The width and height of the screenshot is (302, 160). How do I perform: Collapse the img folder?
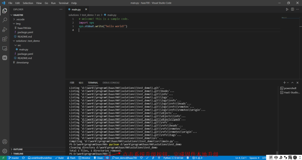18,24
